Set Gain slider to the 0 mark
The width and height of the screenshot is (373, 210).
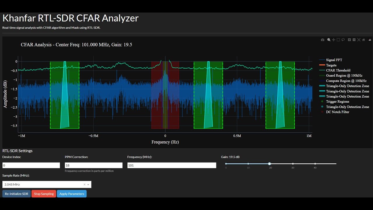pos(226,164)
